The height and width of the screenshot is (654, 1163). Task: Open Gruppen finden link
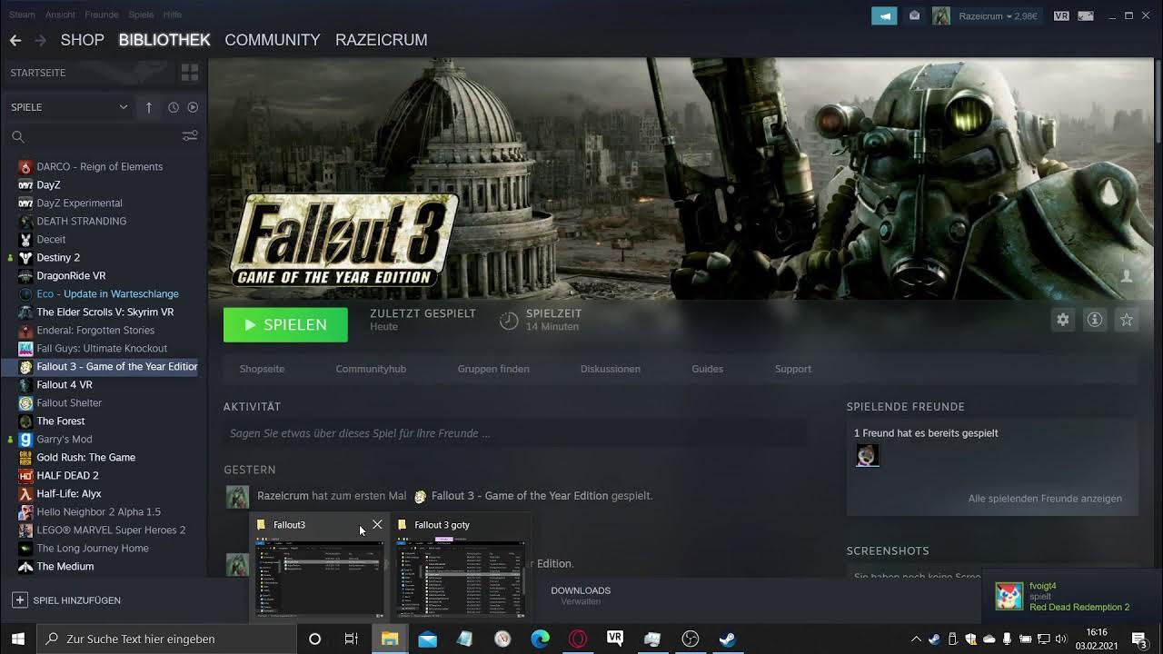493,369
